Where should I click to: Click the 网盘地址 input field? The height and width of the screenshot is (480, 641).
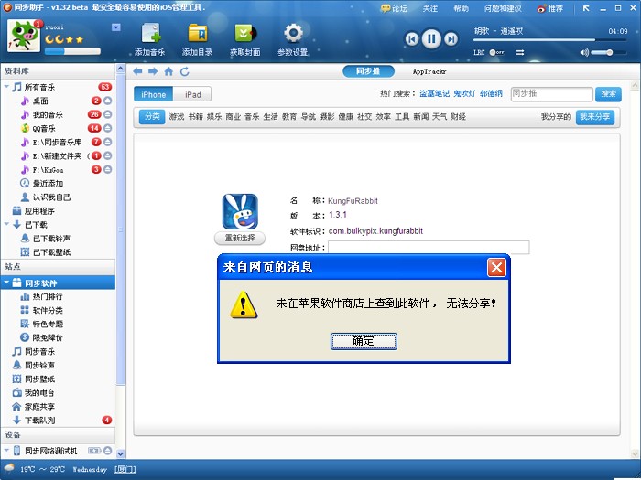click(x=429, y=248)
